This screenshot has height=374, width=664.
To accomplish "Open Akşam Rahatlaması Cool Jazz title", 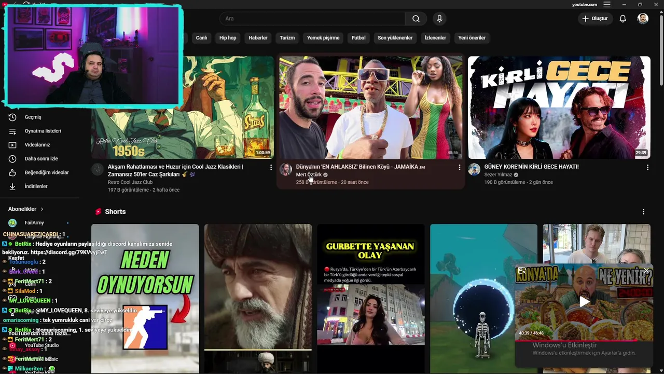I will 175,170.
